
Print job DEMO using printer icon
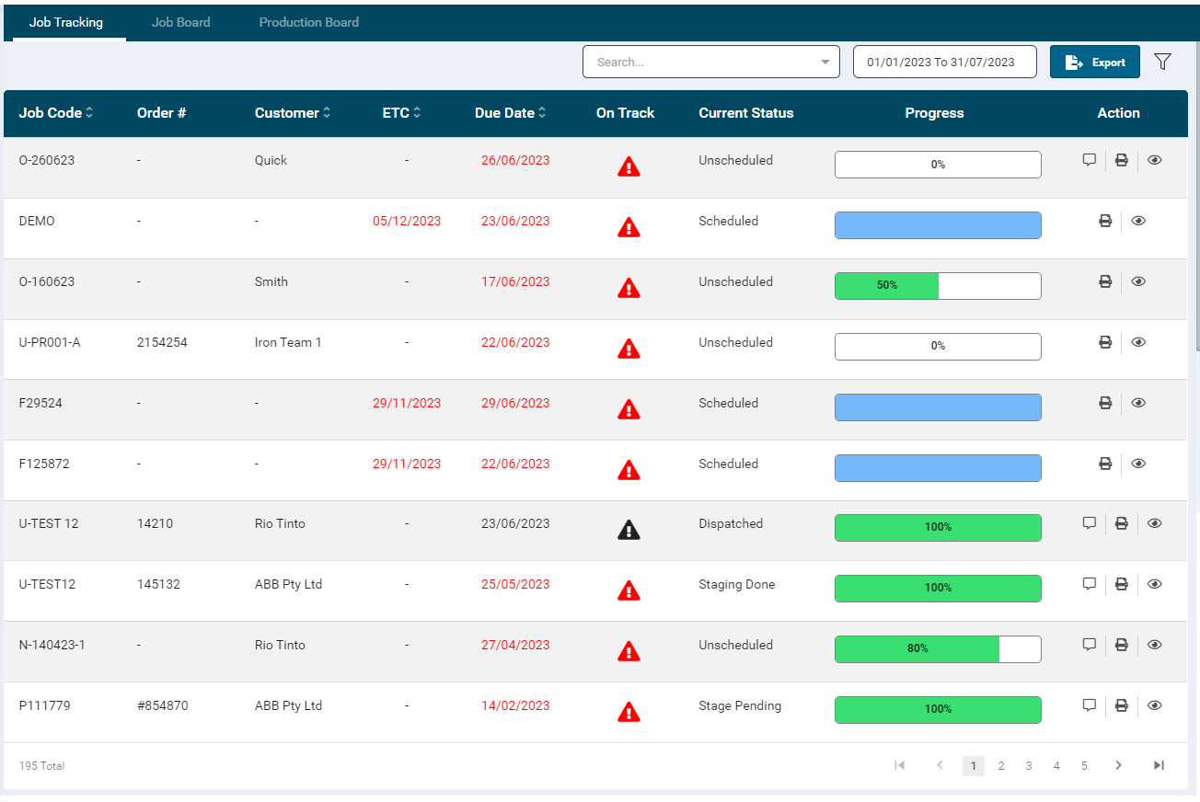coord(1105,221)
